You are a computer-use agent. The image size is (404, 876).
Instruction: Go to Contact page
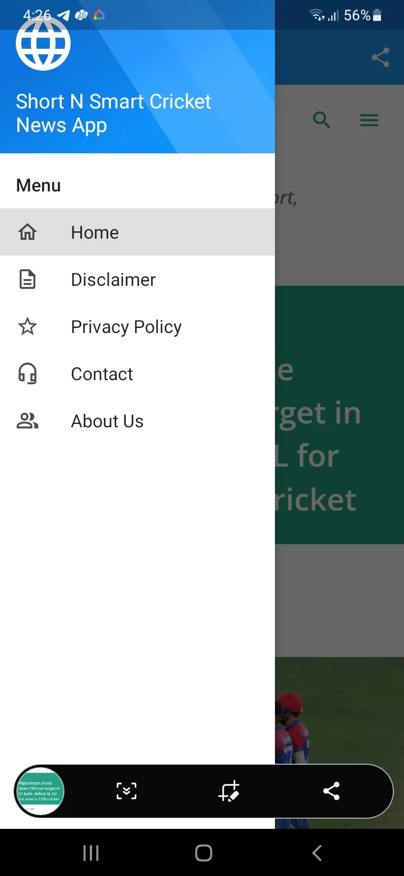(x=102, y=373)
